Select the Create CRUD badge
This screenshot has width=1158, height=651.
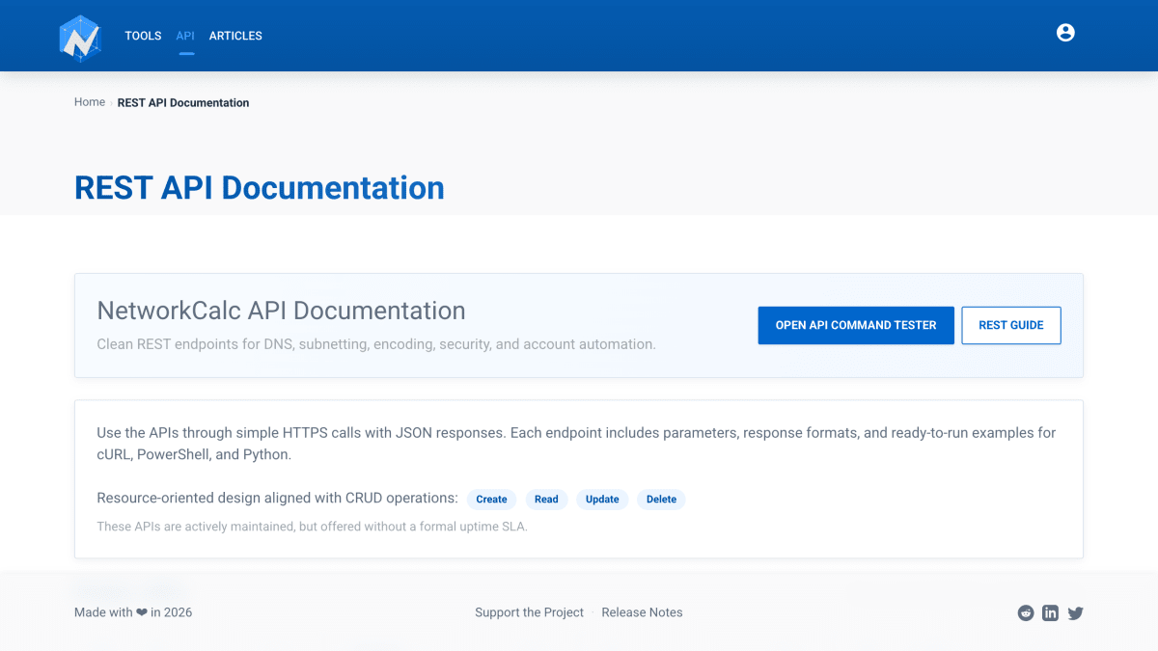tap(491, 499)
